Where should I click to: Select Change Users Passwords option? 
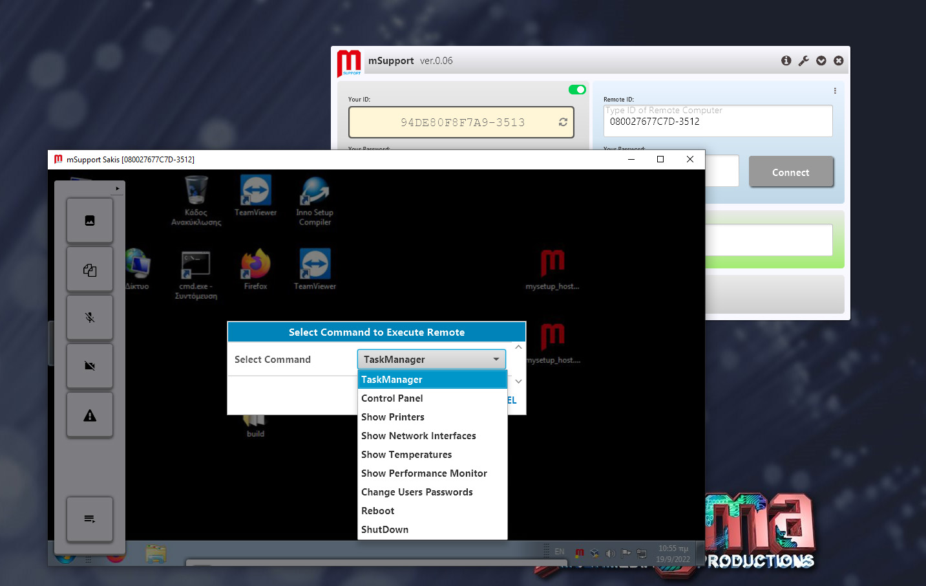coord(432,492)
